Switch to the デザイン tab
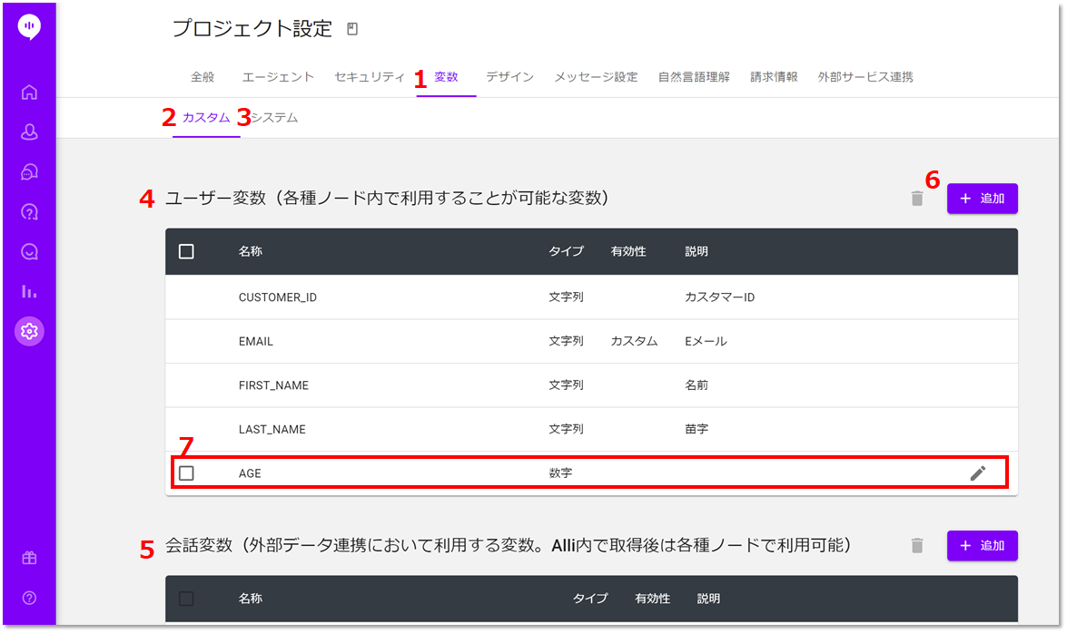Viewport: 1067px width, 633px height. [x=509, y=77]
